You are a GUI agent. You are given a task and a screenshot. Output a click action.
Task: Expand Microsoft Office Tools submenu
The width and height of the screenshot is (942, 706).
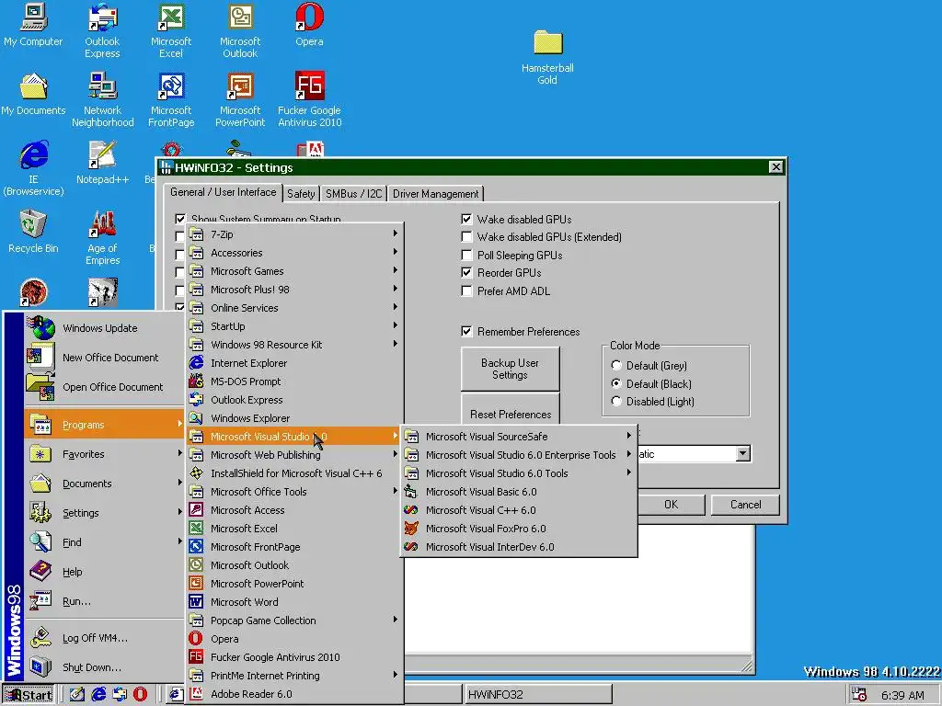coord(294,492)
